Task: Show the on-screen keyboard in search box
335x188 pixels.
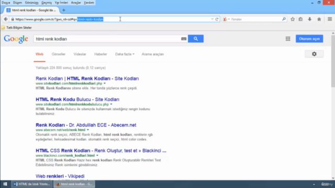Action: click(x=184, y=39)
